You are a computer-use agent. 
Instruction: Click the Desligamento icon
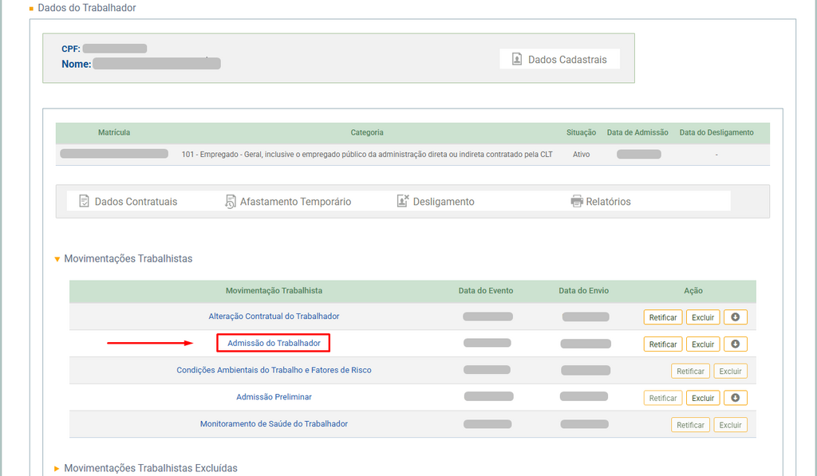click(x=403, y=202)
